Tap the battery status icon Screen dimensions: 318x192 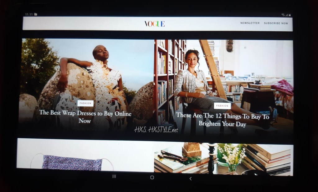point(290,15)
